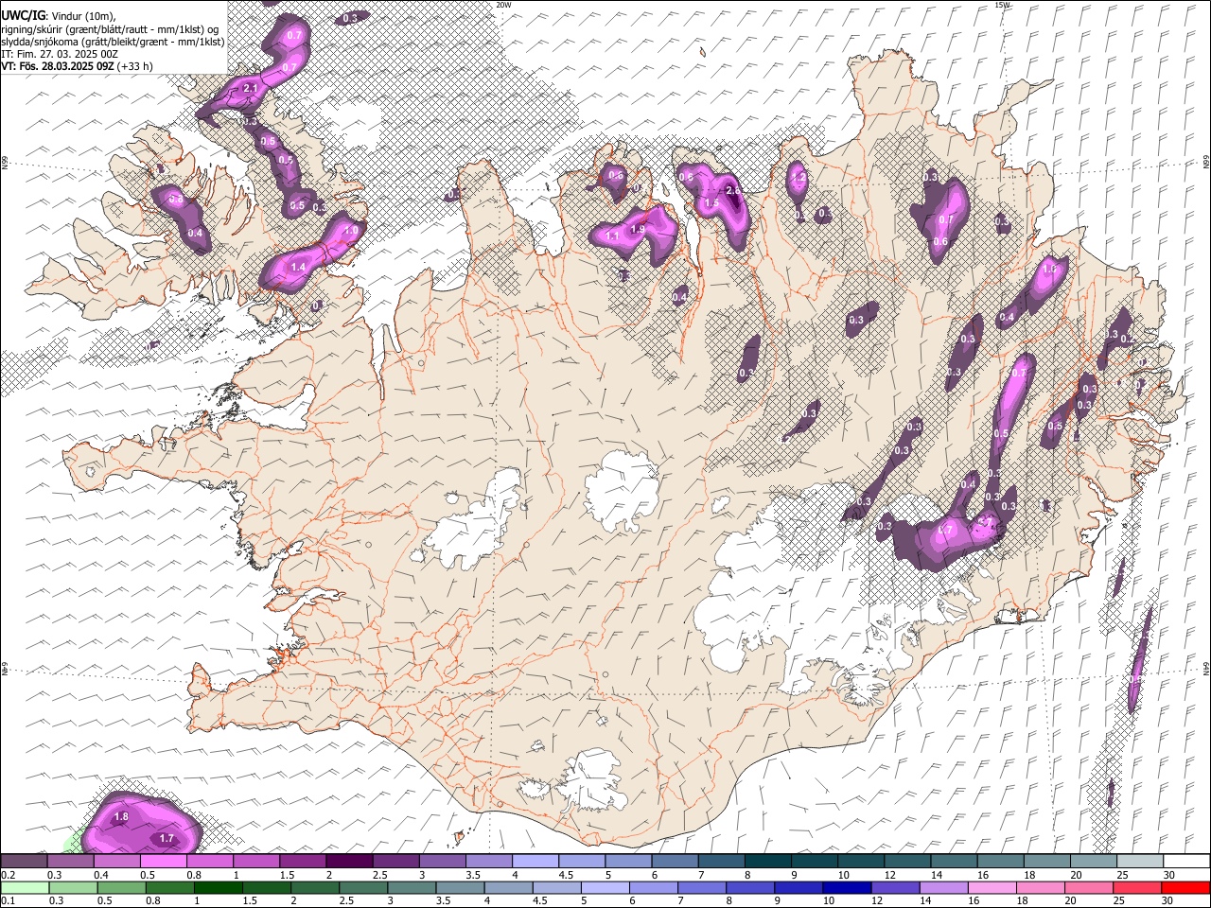The height and width of the screenshot is (908, 1211).
Task: Pick upper legend swatch between 0.5 and 0.8
Action: 163,861
